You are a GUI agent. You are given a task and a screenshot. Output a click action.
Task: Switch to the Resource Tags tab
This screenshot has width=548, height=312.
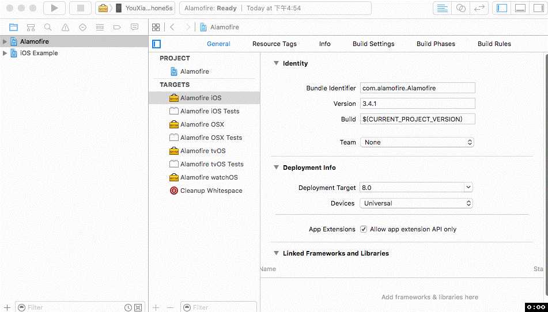tap(274, 44)
